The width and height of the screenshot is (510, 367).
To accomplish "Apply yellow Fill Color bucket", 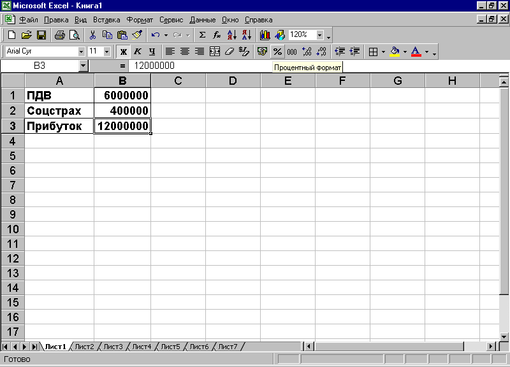I will [395, 52].
